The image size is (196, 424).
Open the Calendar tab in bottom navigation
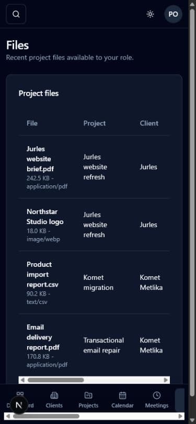pos(122,400)
